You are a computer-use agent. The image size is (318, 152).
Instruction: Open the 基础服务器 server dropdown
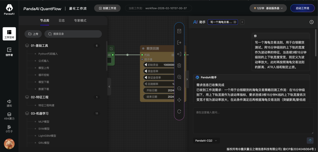click(268, 8)
